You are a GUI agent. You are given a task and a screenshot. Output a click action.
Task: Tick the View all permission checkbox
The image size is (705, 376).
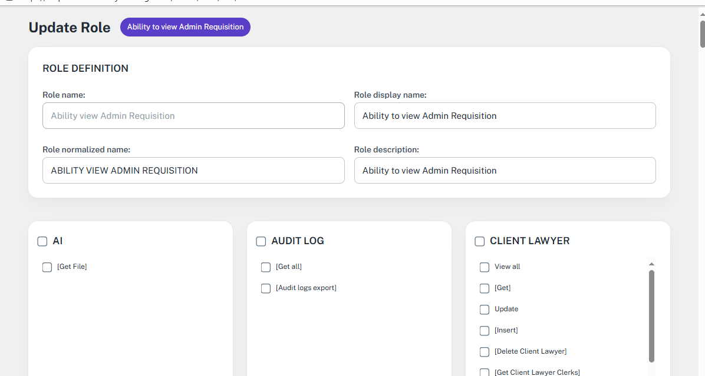(x=485, y=267)
